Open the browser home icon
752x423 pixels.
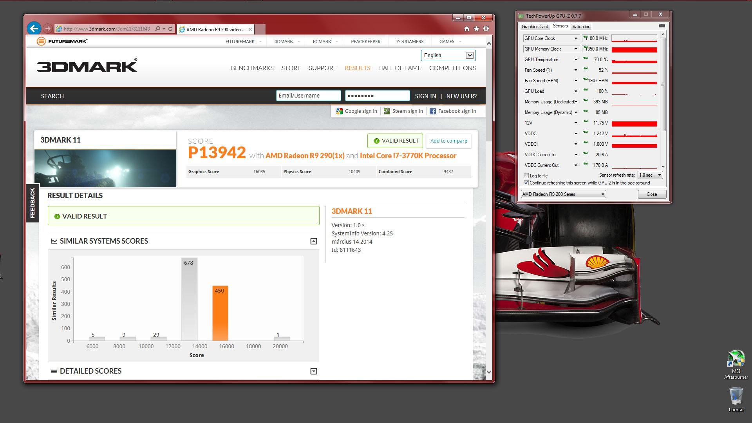point(466,29)
